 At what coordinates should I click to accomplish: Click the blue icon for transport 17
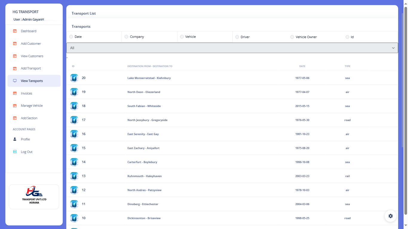pos(74,120)
